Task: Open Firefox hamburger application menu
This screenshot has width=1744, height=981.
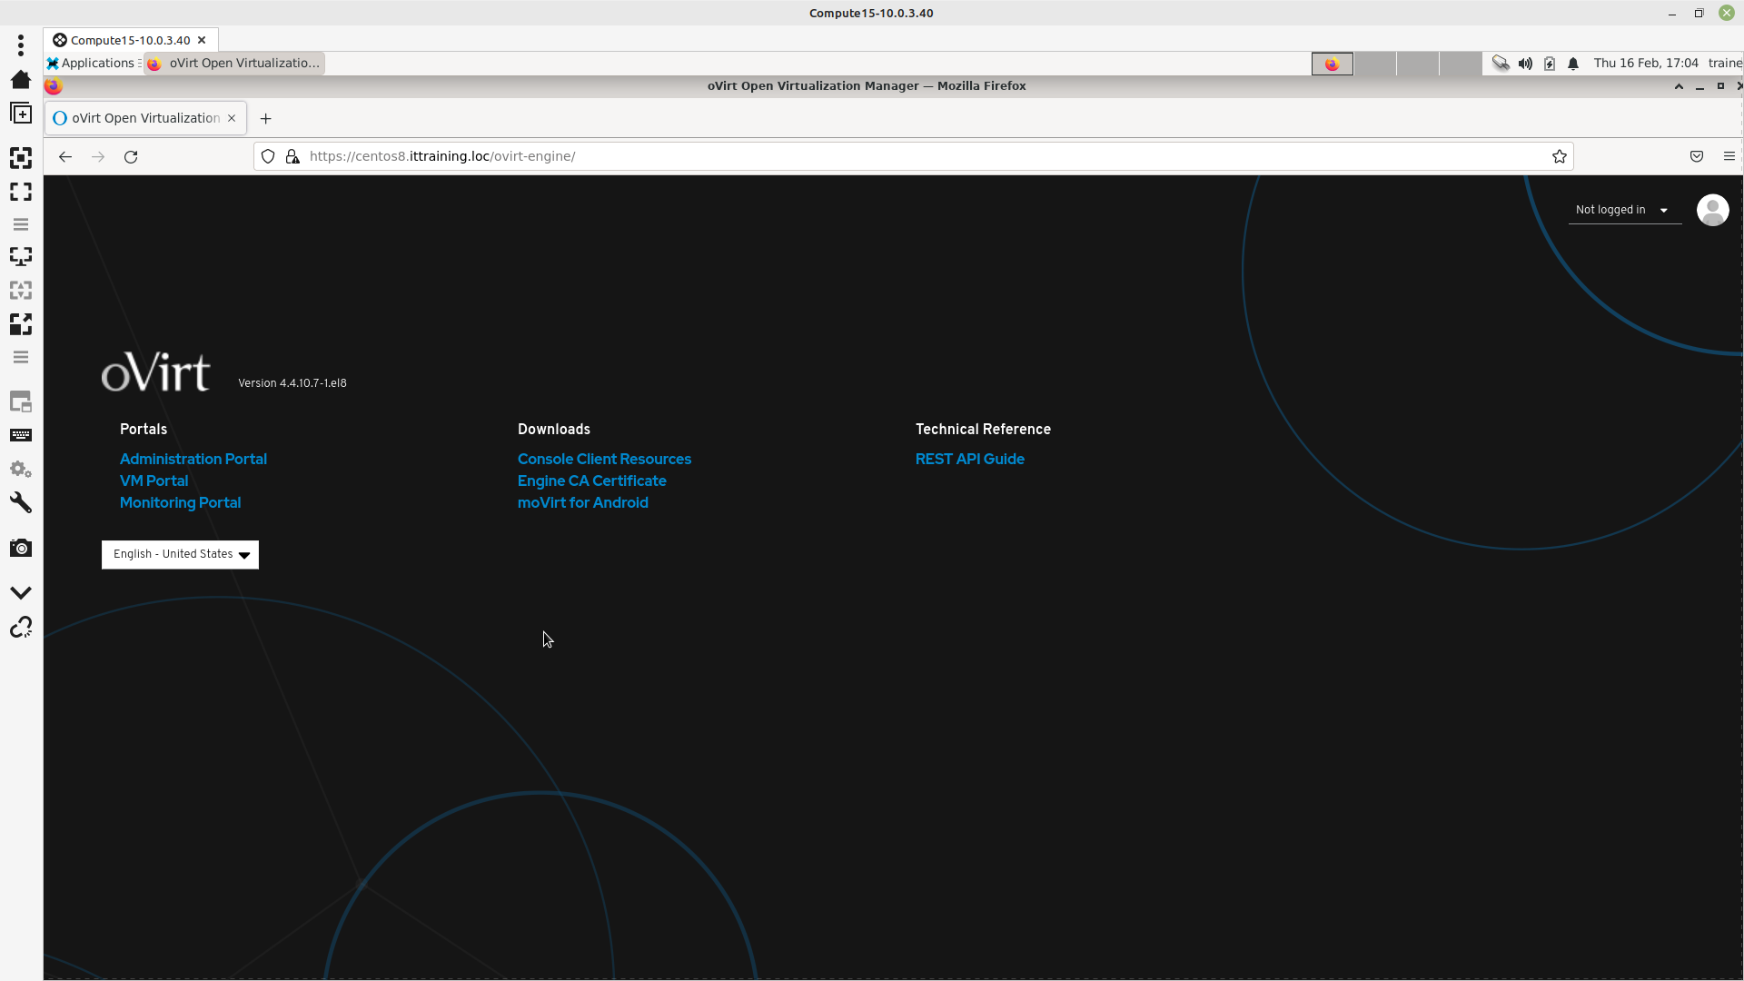Action: [x=1729, y=156]
